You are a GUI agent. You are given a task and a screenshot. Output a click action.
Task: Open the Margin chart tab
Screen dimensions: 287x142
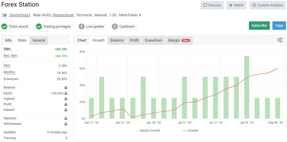(x=179, y=40)
